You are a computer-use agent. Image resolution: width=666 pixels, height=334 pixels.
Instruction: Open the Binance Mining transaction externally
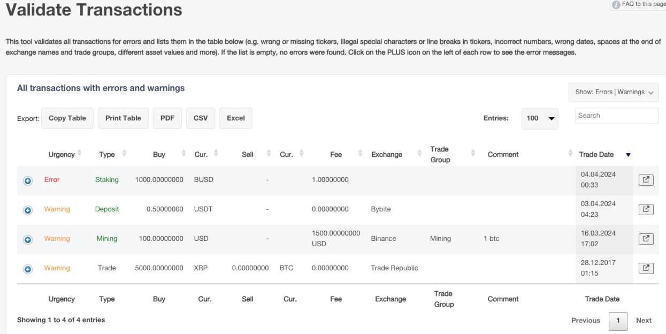click(646, 238)
